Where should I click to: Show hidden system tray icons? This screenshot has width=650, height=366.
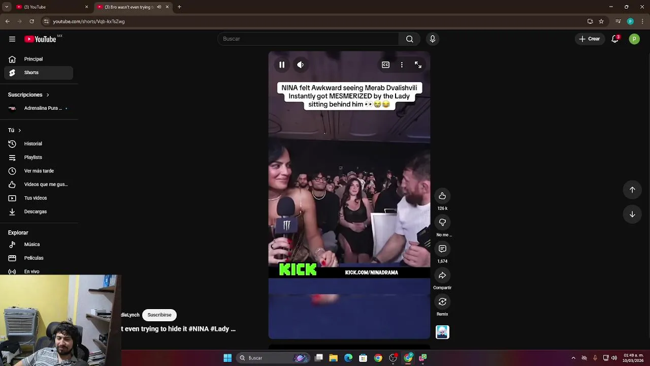[573, 358]
